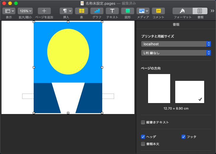Uncheck the footer checkbox
The image size is (216, 154).
(x=183, y=137)
